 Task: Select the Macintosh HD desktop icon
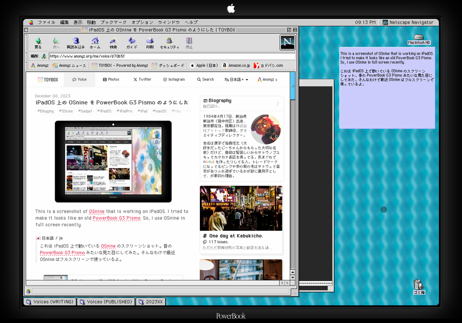(419, 39)
